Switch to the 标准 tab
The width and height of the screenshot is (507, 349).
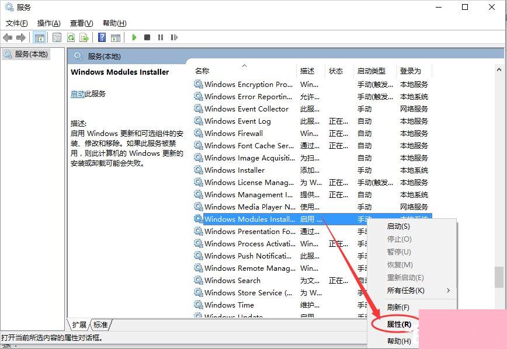(x=100, y=324)
